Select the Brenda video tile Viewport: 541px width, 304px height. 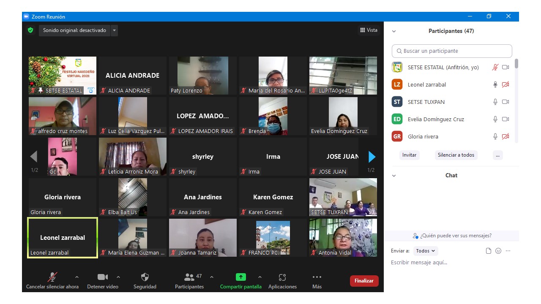tap(273, 116)
